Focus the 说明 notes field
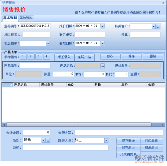 coord(66,148)
